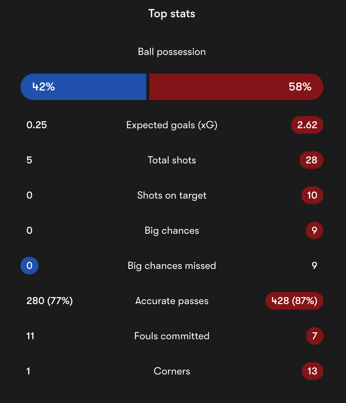Click the Top stats heading
The image size is (346, 403).
[172, 14]
